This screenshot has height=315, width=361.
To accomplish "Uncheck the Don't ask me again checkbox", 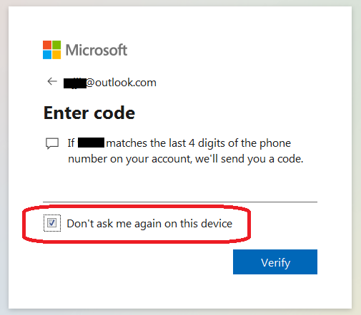I will pyautogui.click(x=51, y=223).
